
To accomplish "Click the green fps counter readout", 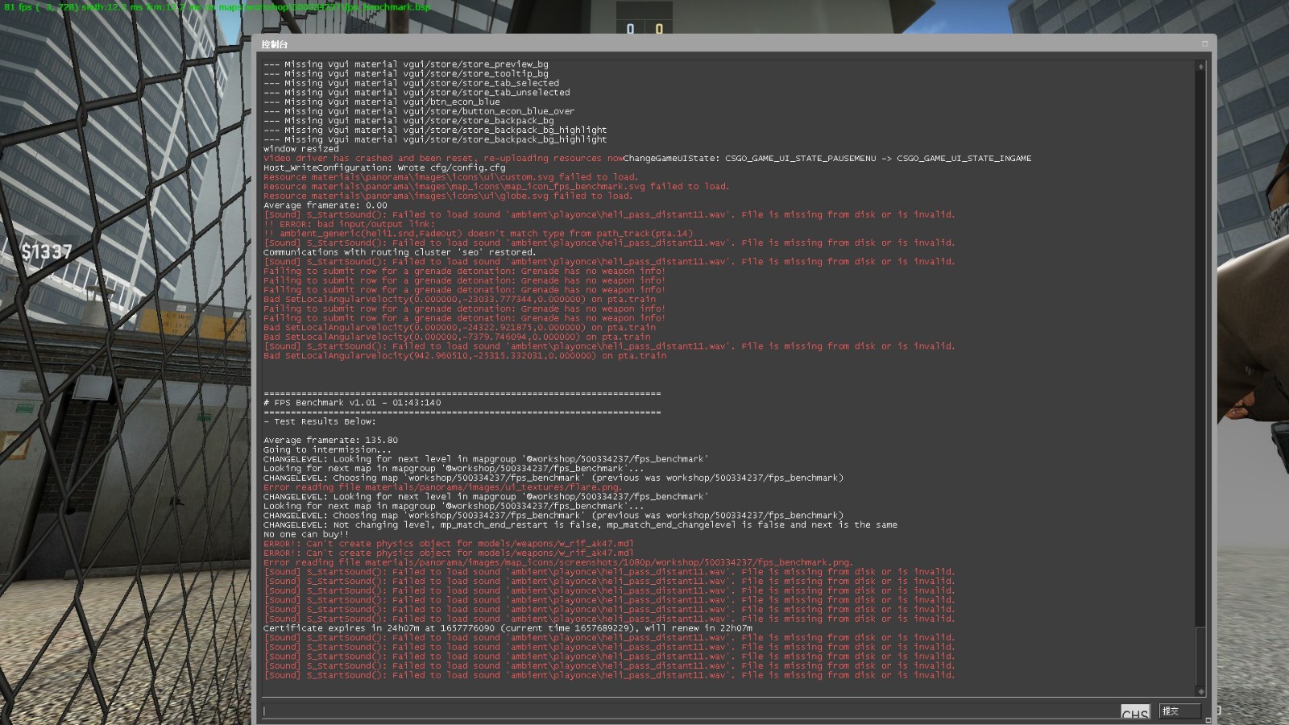I will click(218, 7).
